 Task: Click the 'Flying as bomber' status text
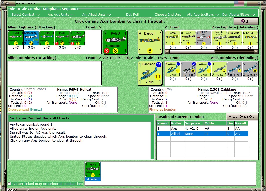[x=163, y=110]
